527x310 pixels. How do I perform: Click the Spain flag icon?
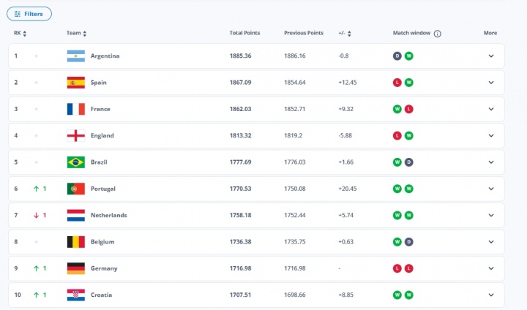[76, 83]
